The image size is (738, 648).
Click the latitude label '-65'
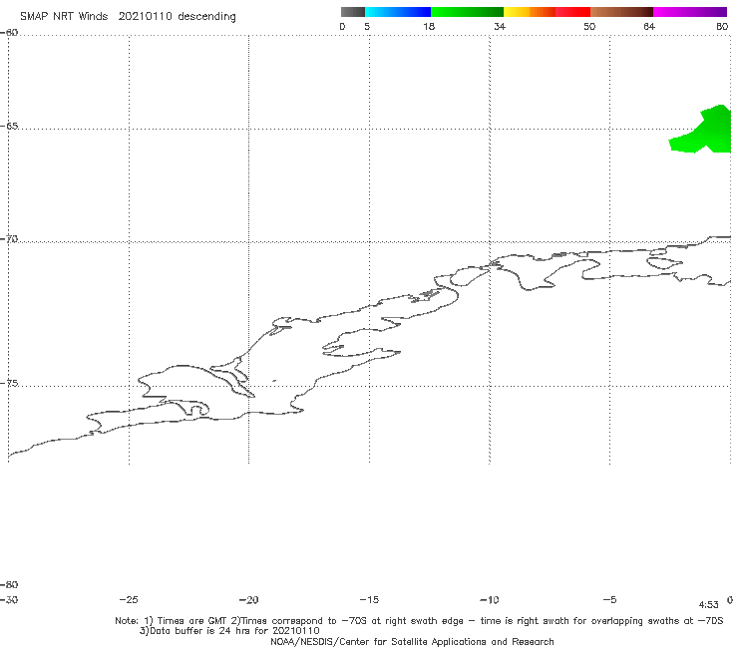(9, 127)
